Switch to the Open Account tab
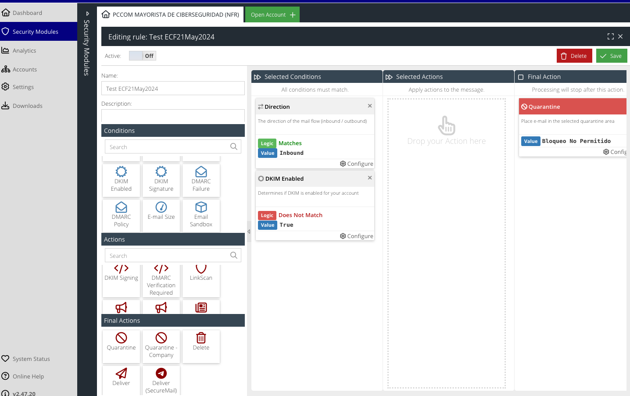Screen dimensions: 630x396 (x=272, y=14)
